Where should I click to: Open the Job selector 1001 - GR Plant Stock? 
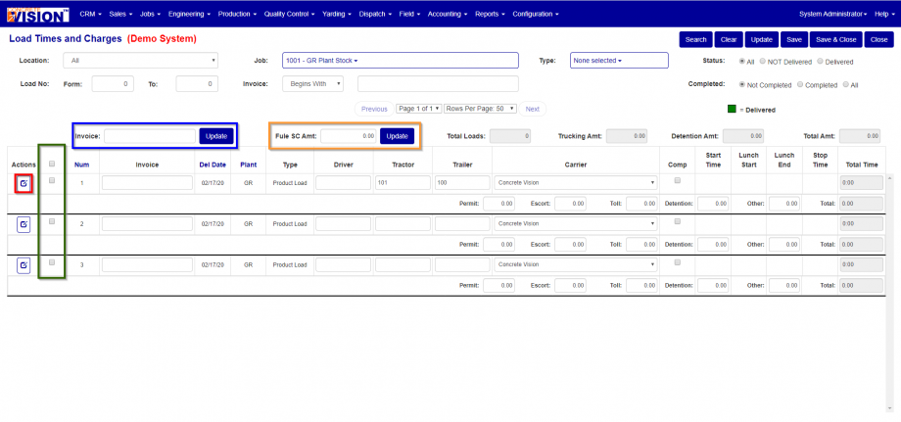[x=400, y=61]
